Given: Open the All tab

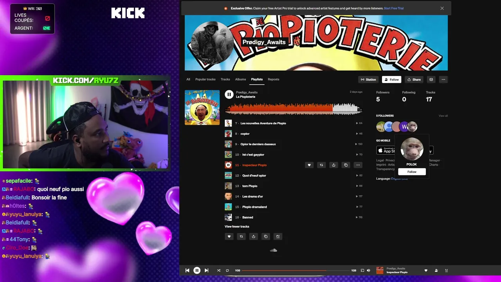Looking at the screenshot, I should pos(188,80).
